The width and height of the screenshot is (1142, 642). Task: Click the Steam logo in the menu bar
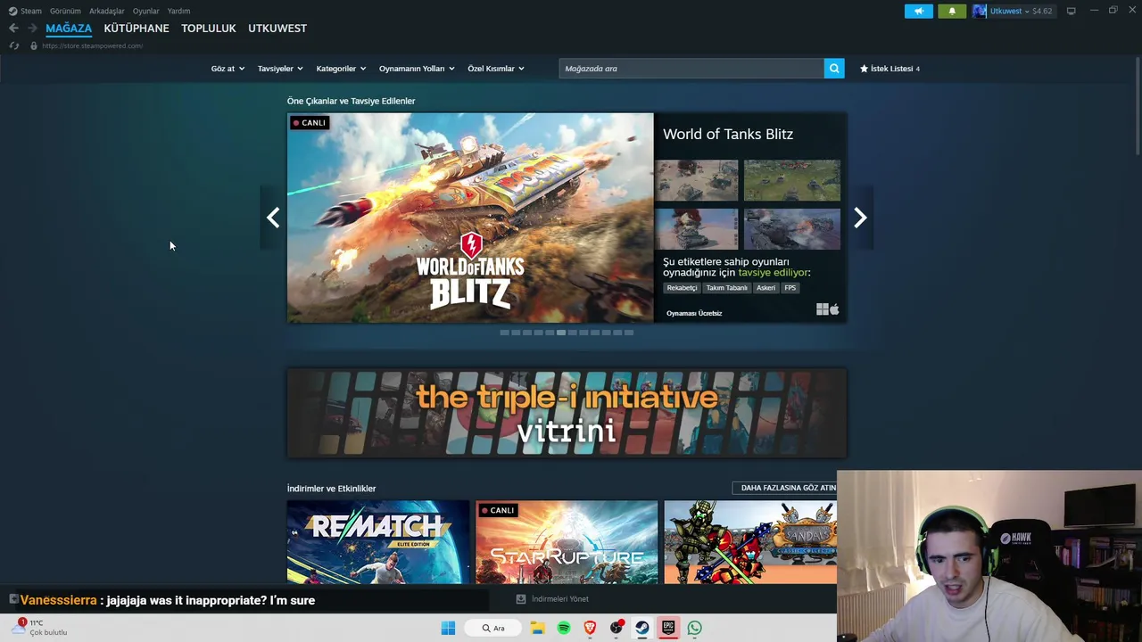[x=12, y=11]
